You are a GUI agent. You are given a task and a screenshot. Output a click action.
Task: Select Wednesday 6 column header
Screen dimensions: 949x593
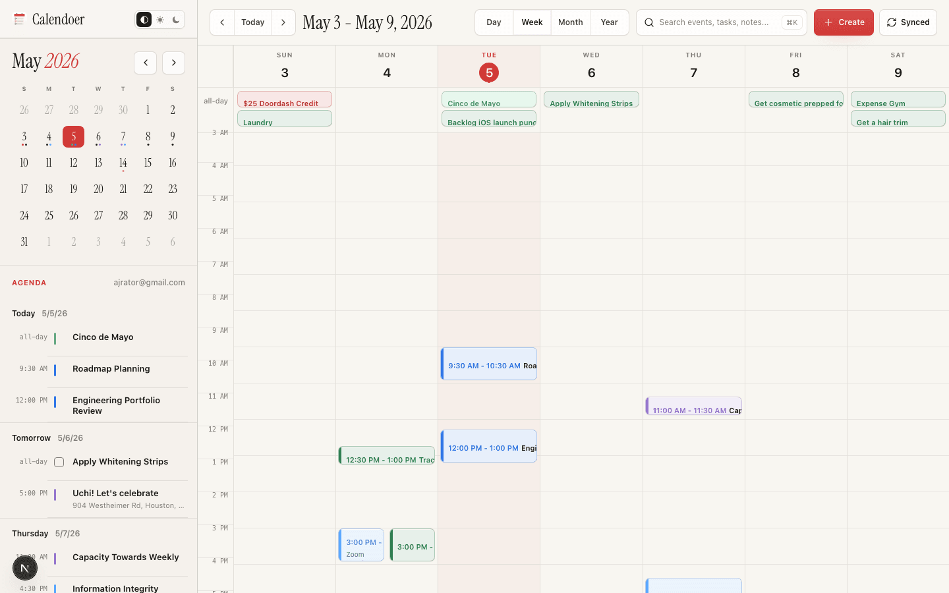coord(591,66)
